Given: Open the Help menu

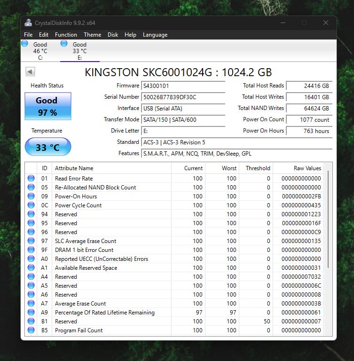Looking at the screenshot, I should click(130, 35).
